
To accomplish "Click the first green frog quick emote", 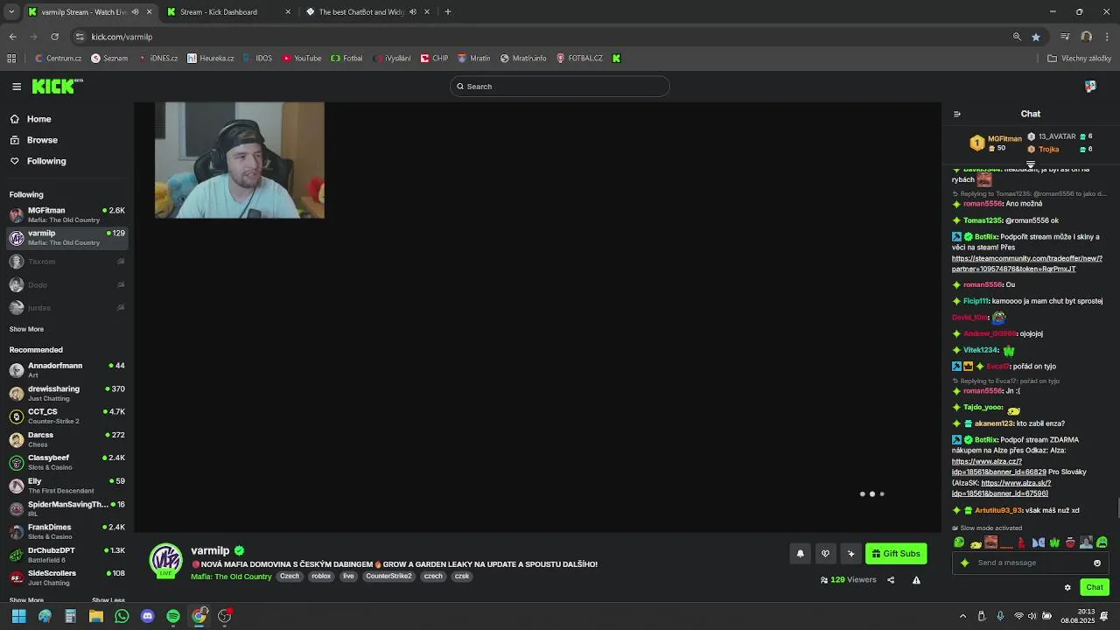I will tap(959, 543).
